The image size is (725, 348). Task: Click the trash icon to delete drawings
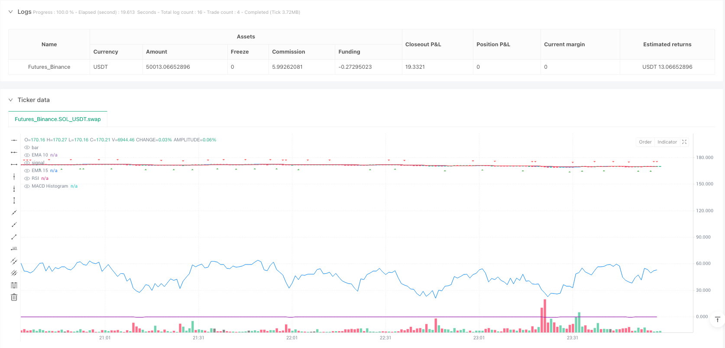tap(14, 297)
